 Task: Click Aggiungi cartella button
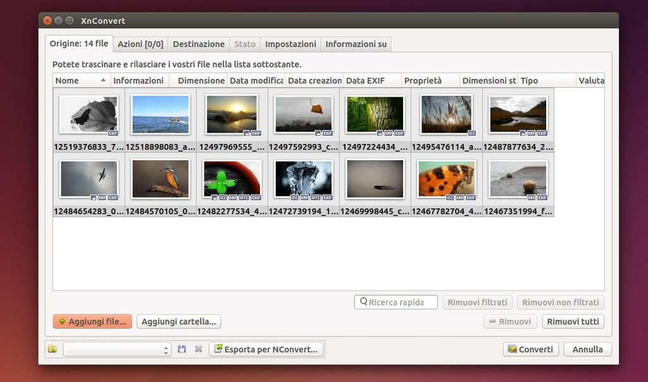[178, 321]
